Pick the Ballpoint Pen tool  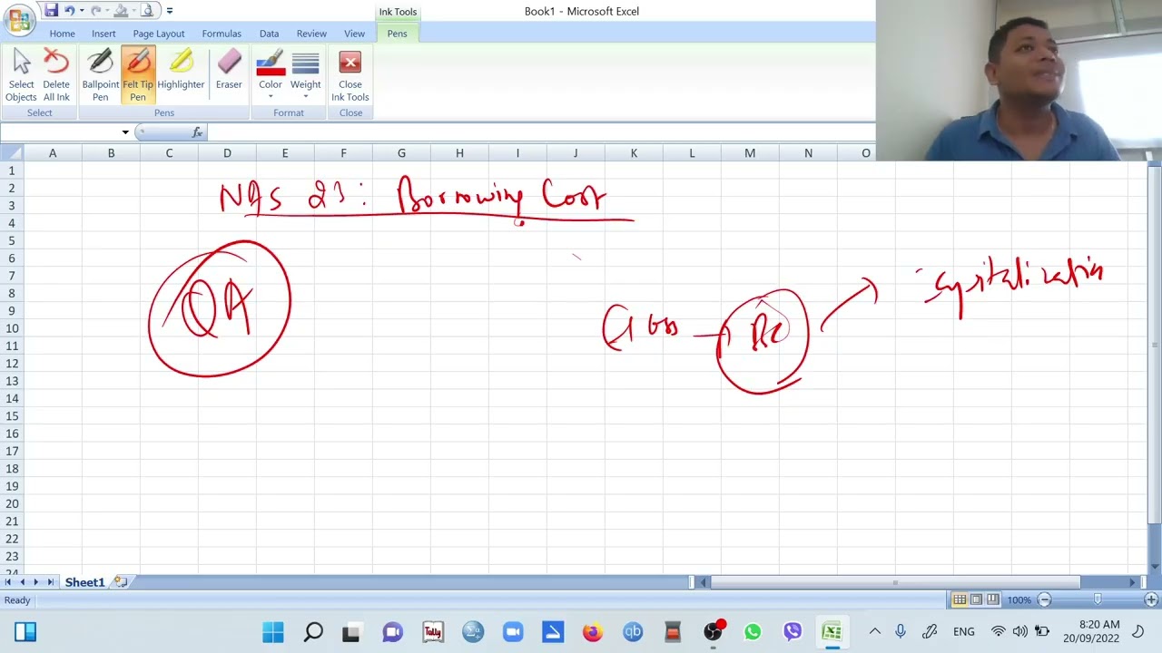[x=100, y=75]
